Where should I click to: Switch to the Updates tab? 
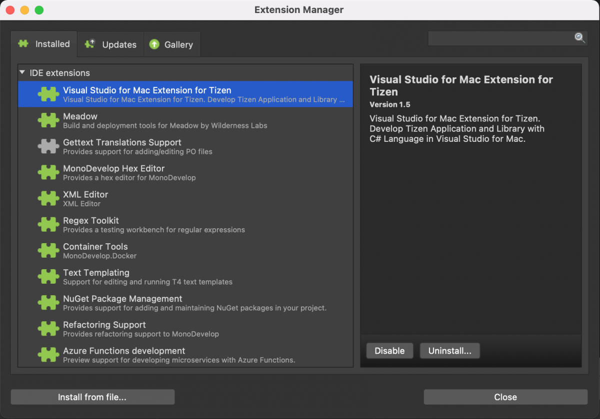coord(110,44)
